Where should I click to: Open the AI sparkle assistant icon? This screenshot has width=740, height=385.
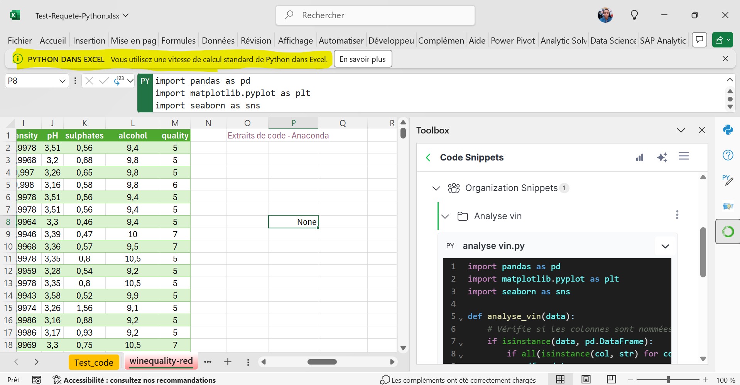662,157
